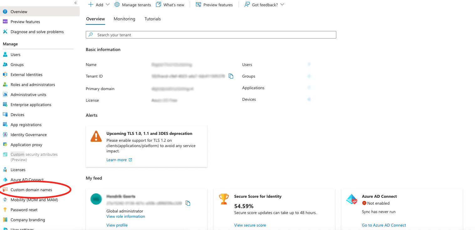
Task: Click the Password reset key icon
Action: (5, 210)
